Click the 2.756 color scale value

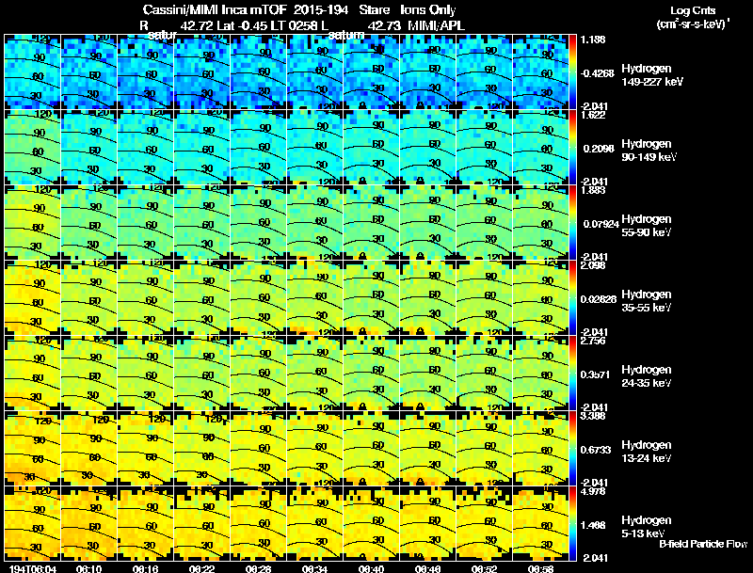point(593,341)
